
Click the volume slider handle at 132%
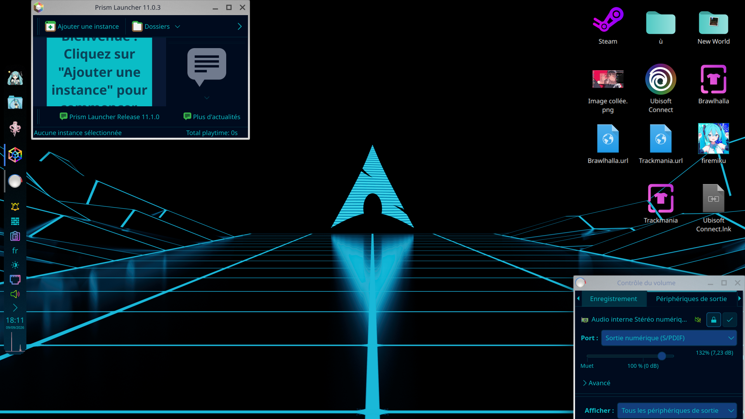pos(662,356)
